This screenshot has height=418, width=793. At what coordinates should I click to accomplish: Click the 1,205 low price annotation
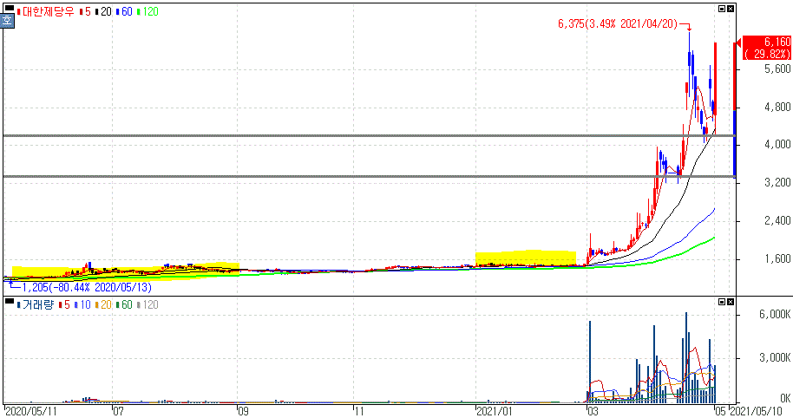pos(86,287)
